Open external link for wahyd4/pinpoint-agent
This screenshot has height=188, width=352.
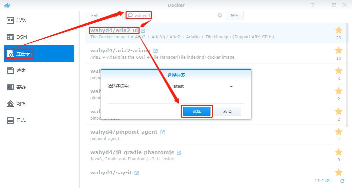click(x=163, y=132)
